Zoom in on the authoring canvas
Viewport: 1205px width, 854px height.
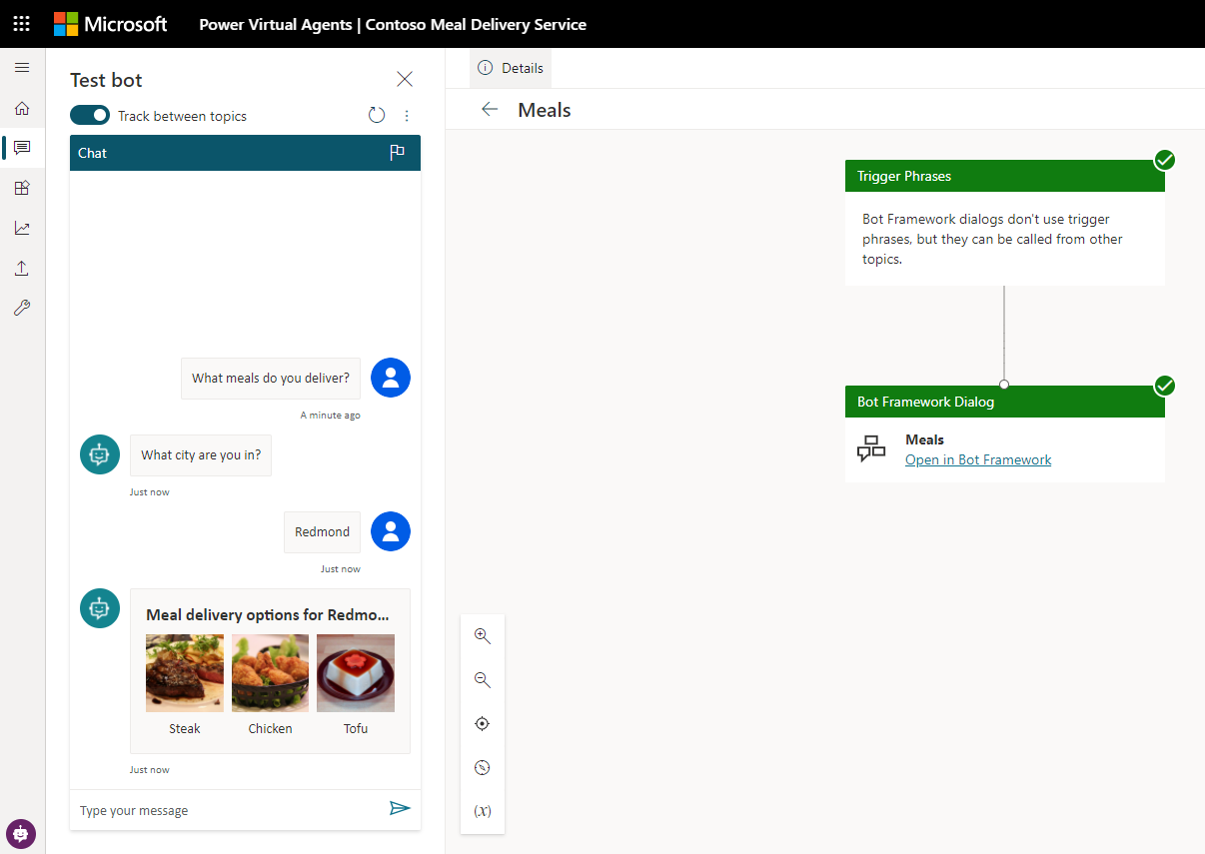tap(483, 635)
